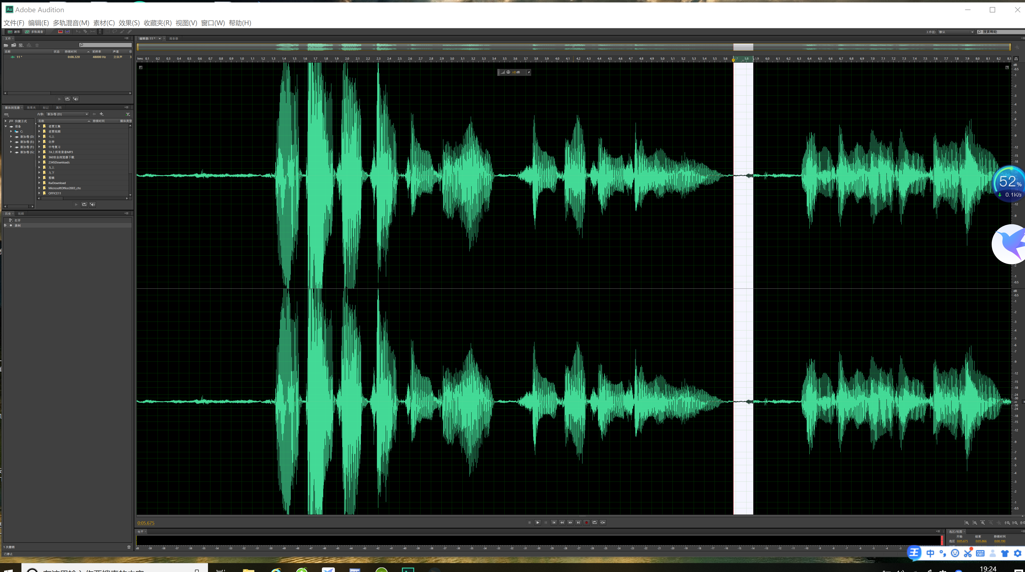The image size is (1025, 572).
Task: Switch to the 效果夹 tab
Action: (31, 107)
